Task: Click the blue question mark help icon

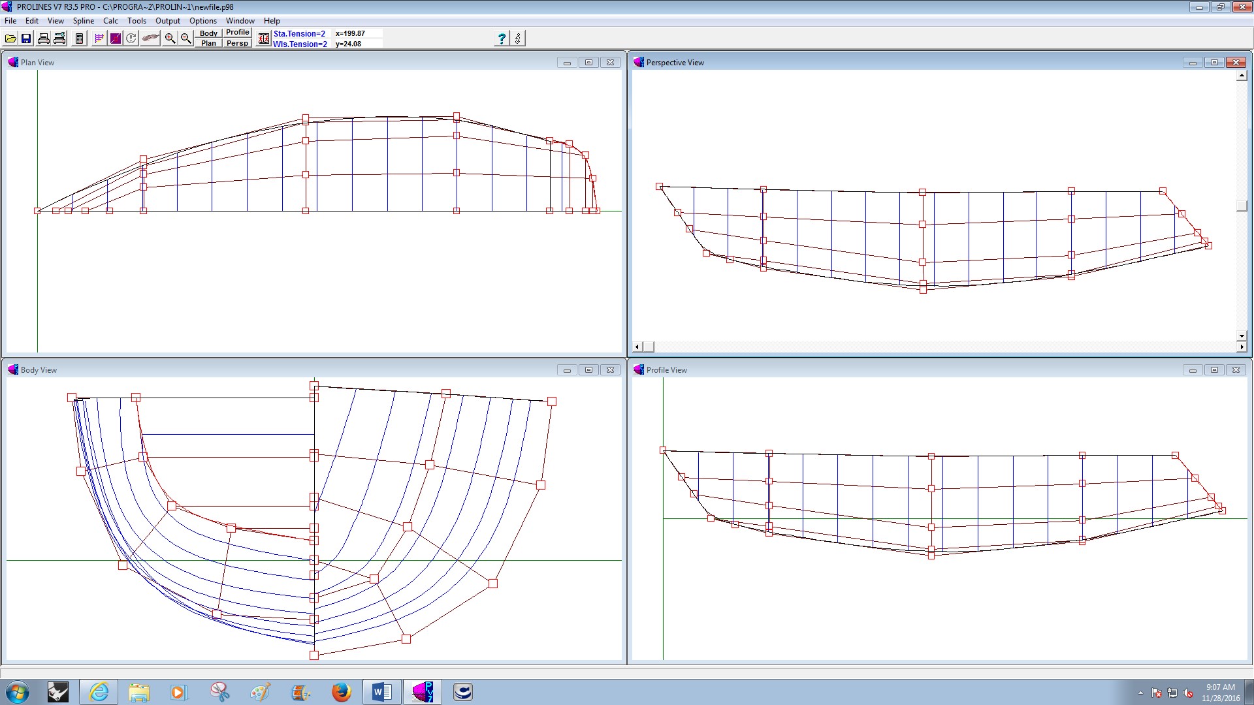Action: [x=501, y=39]
